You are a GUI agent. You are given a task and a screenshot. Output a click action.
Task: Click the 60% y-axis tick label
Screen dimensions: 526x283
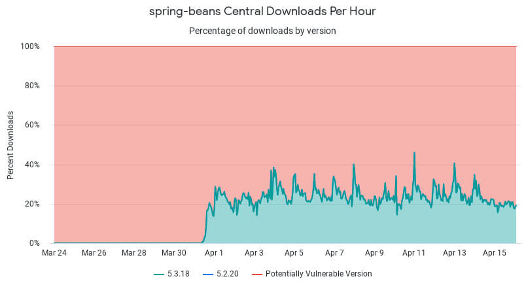point(32,125)
